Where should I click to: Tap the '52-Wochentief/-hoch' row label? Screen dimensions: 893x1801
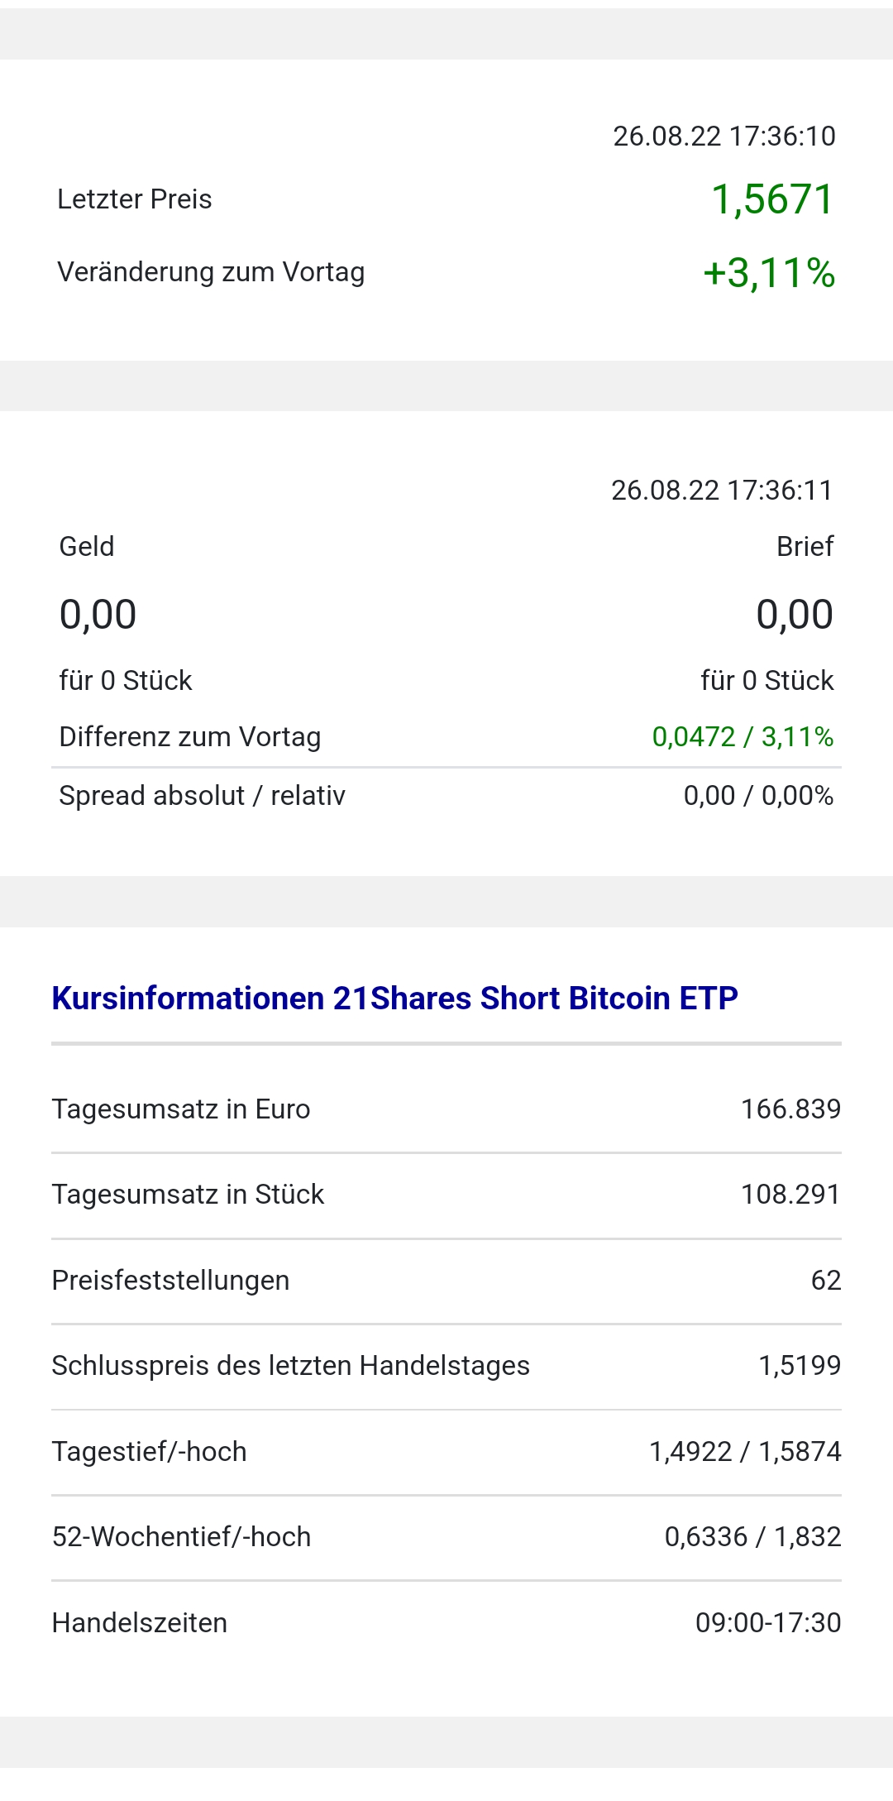(181, 1537)
